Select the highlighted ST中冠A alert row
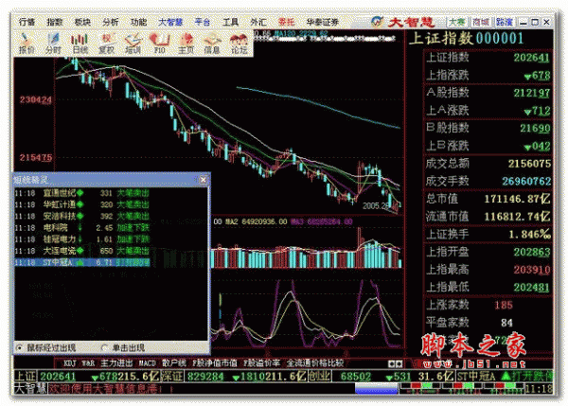 [x=82, y=262]
